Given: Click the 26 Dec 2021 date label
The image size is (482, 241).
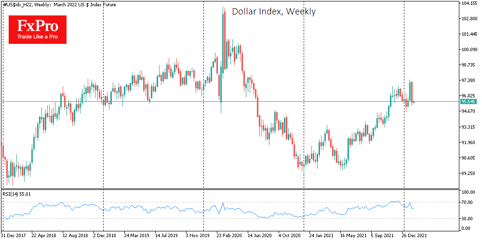Looking at the screenshot, I should [415, 237].
